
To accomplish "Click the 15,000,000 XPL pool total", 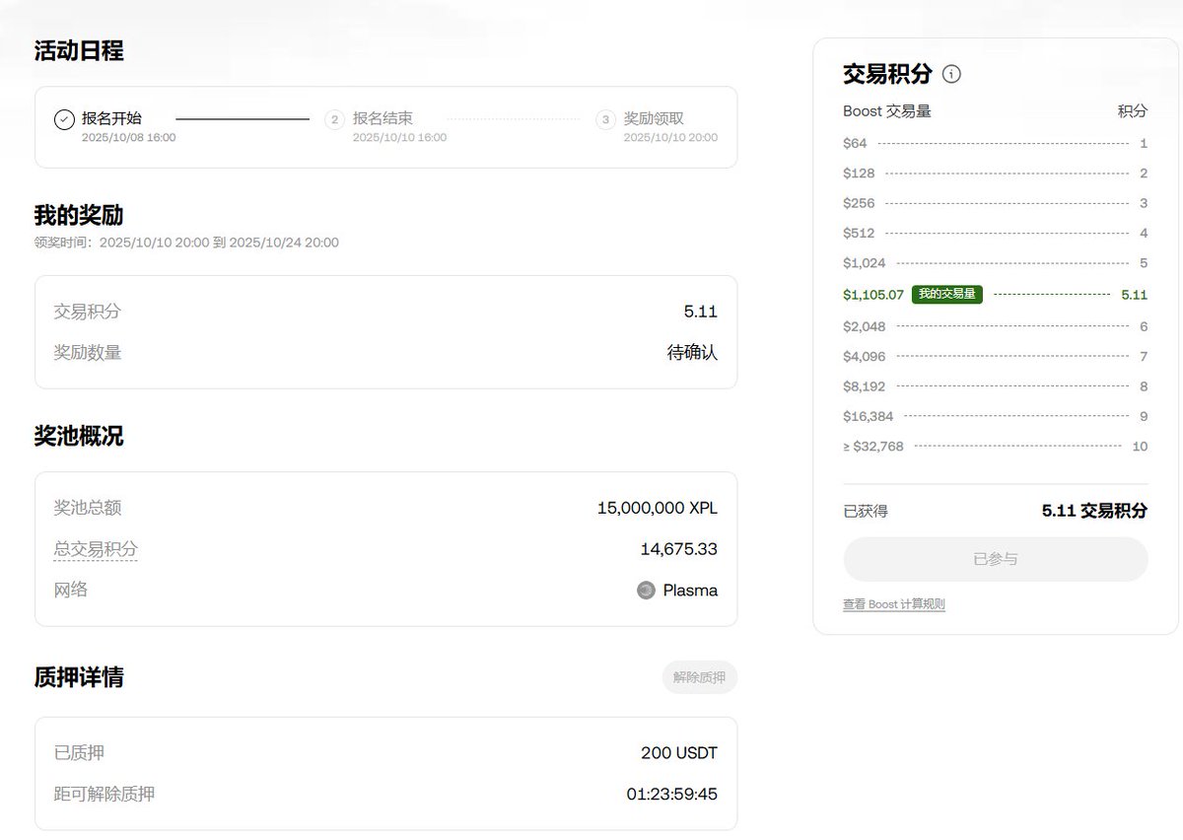I will (x=658, y=508).
